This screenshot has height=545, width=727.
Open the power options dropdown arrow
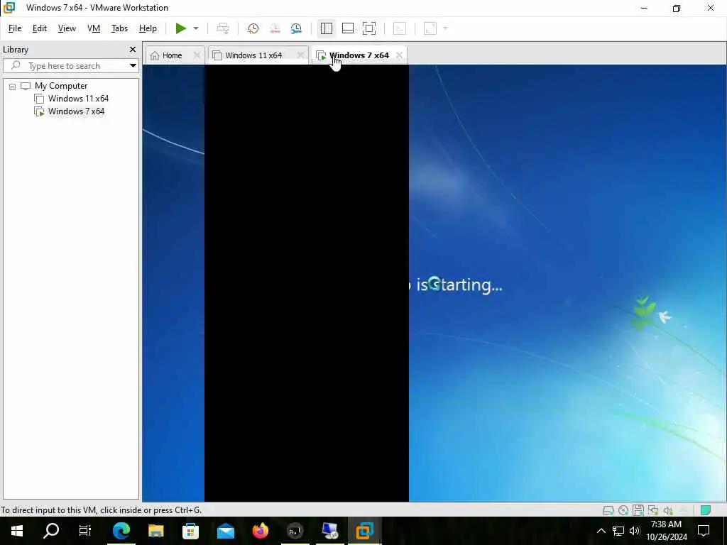click(196, 28)
